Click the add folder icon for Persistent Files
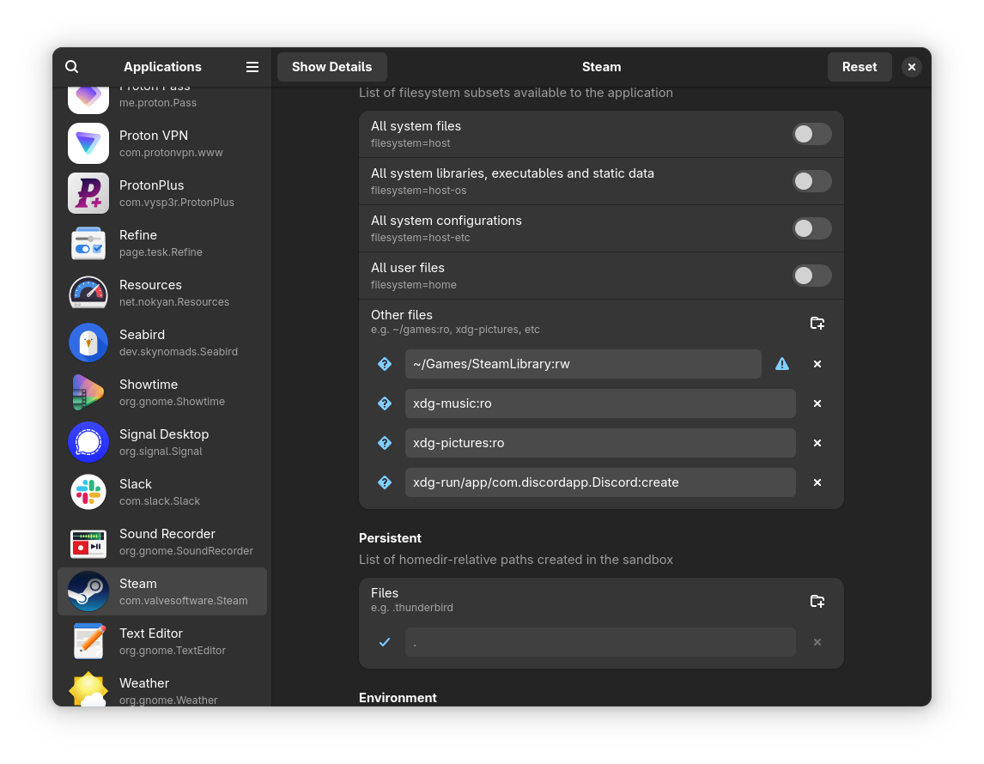The height and width of the screenshot is (764, 984). coord(817,601)
